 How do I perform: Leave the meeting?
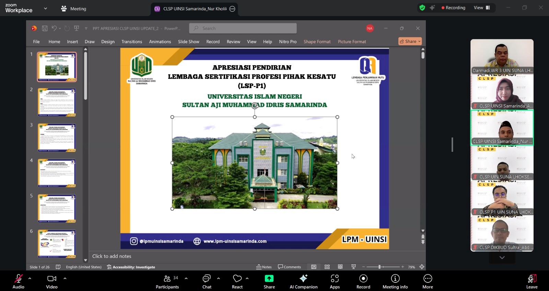click(532, 281)
